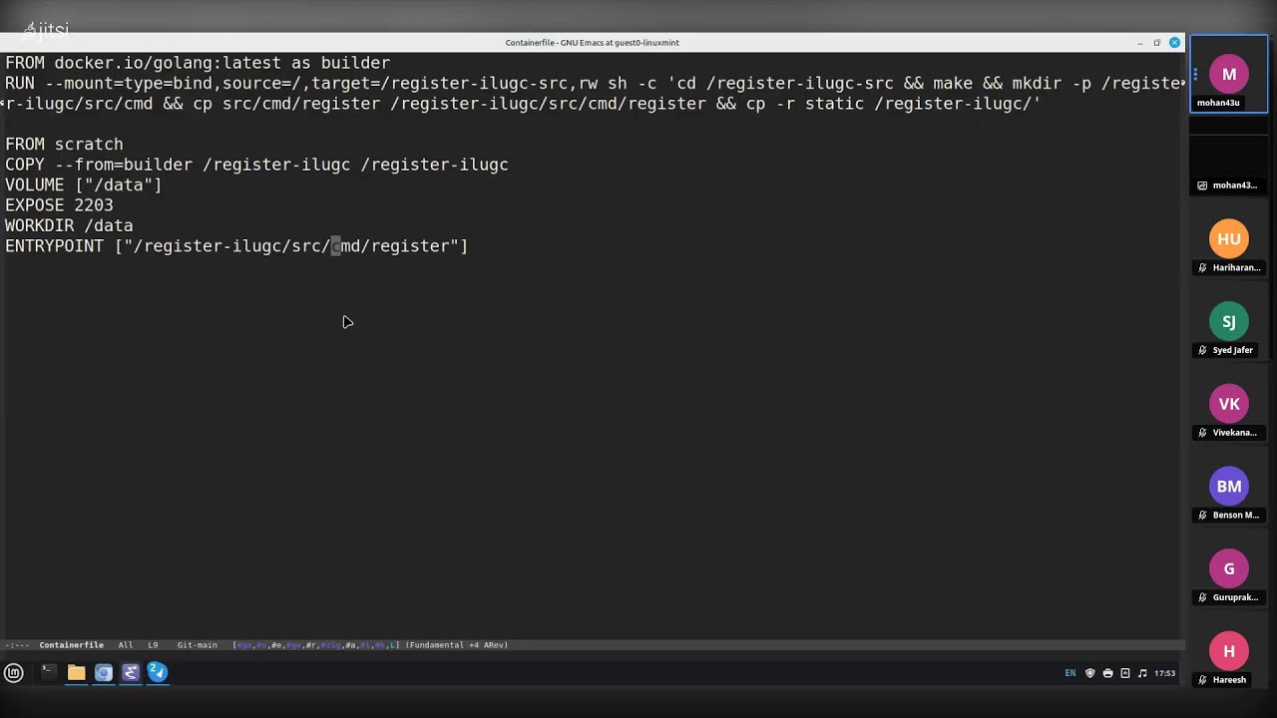
Task: Switch to the Chromium browser in taskbar
Action: click(104, 673)
